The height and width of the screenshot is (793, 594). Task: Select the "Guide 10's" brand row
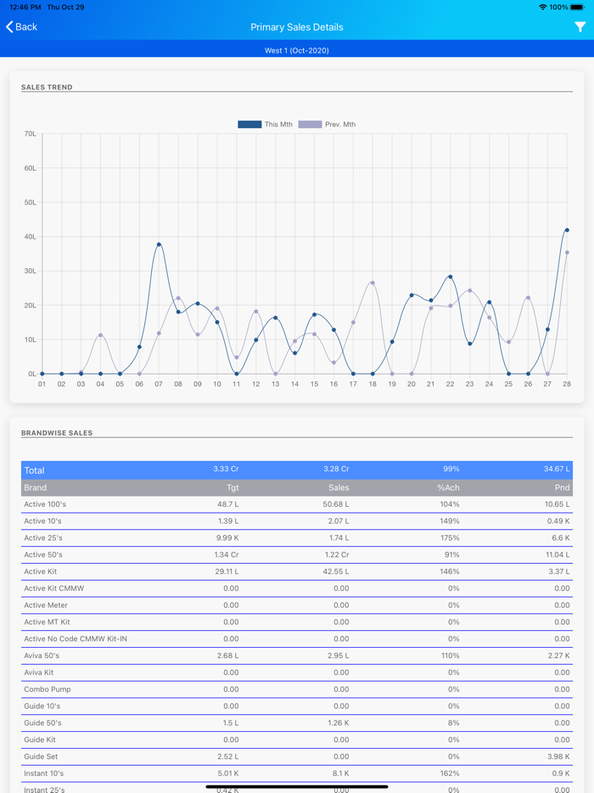(297, 706)
